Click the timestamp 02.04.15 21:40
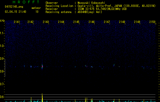The width and height of the screenshot is (160, 102). (16, 12)
